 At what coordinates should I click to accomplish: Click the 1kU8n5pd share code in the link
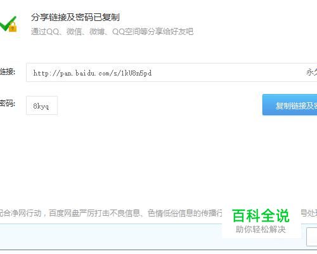[x=136, y=73]
